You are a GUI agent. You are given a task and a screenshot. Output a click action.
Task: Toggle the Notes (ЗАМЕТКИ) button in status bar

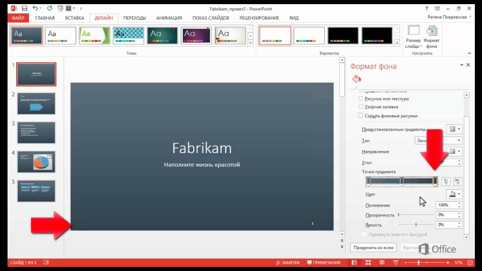pos(288,262)
